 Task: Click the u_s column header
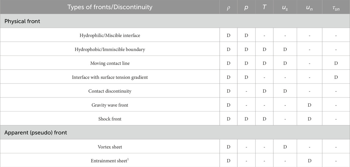pos(285,8)
